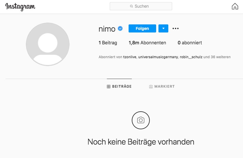Viewport: 243px width, 158px height.
Task: Click the magnifier icon in search
Action: pos(131,6)
